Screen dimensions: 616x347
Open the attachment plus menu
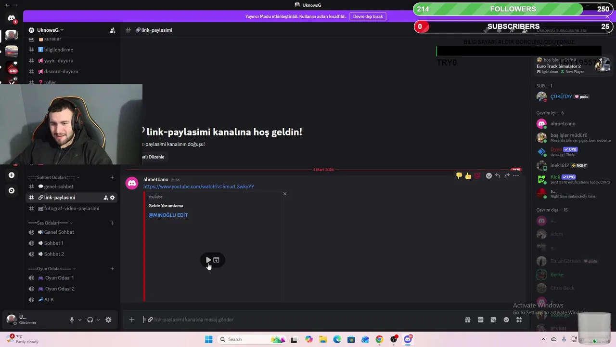click(x=132, y=320)
